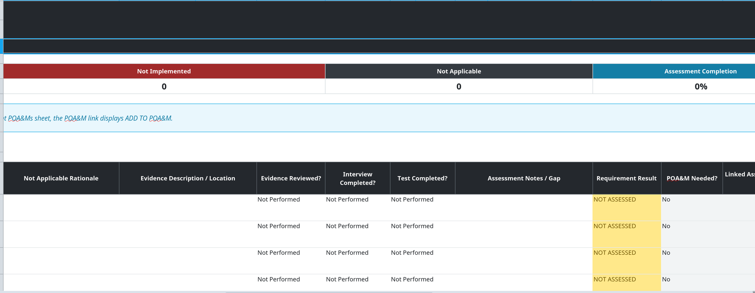
Task: Select the Evidence Description / Location header
Action: coord(188,178)
